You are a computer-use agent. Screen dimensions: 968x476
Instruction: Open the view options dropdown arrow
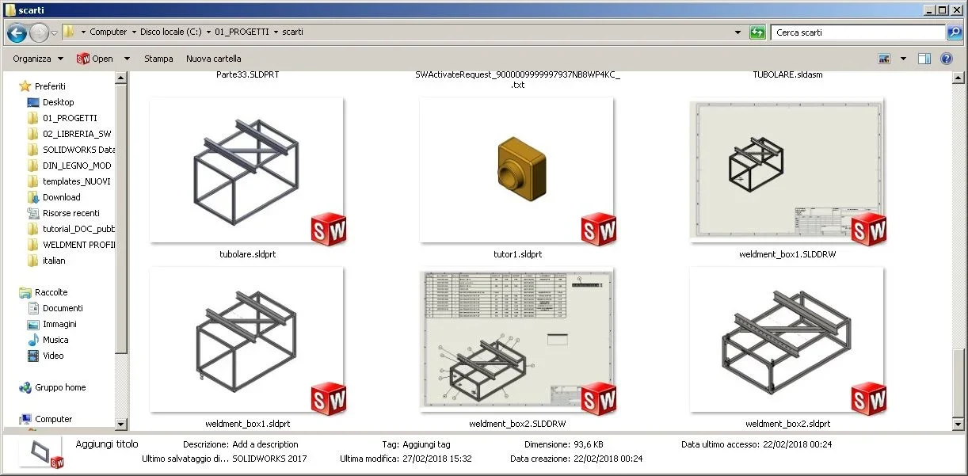903,59
